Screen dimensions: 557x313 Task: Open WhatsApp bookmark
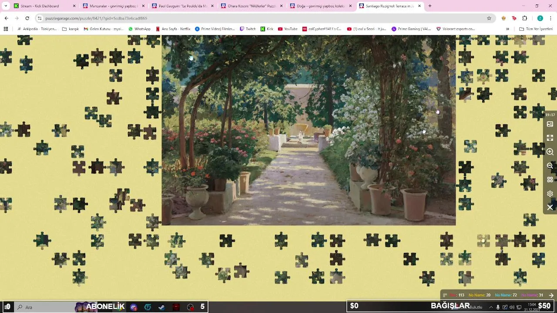tap(139, 29)
